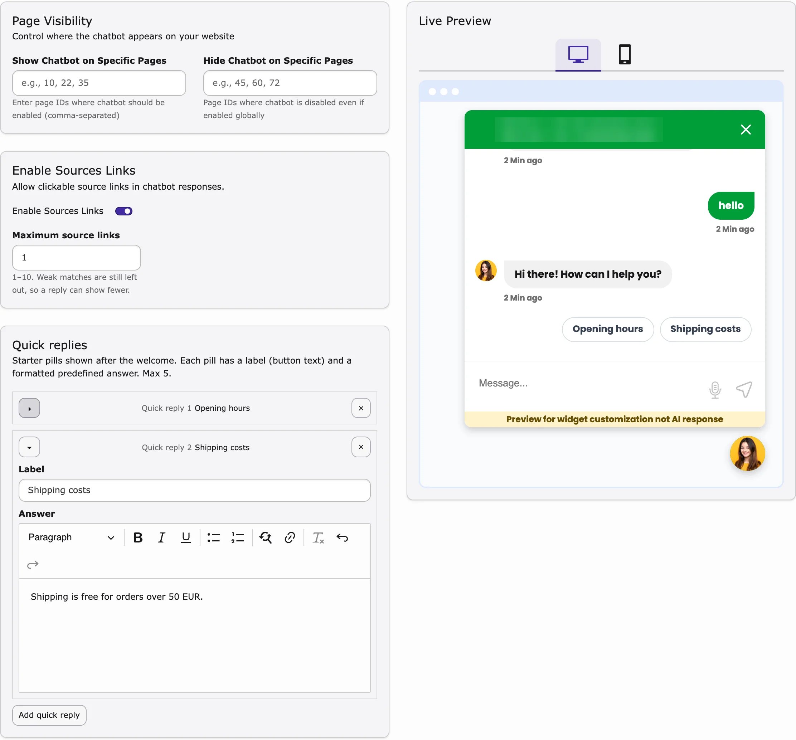Close the chat widget preview
This screenshot has width=796, height=740.
pyautogui.click(x=746, y=129)
